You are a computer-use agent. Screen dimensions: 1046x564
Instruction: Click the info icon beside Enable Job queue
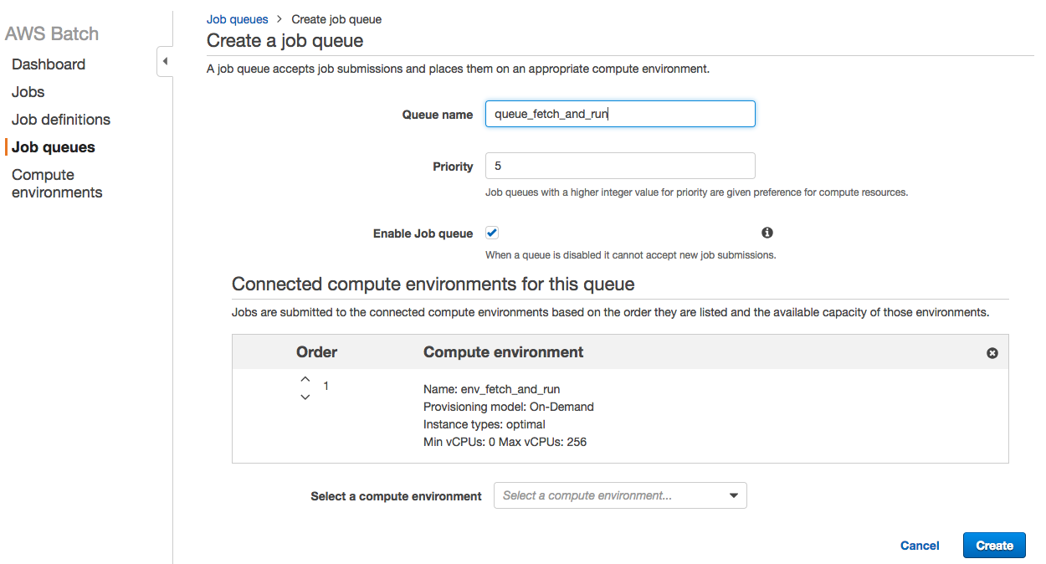(x=767, y=233)
